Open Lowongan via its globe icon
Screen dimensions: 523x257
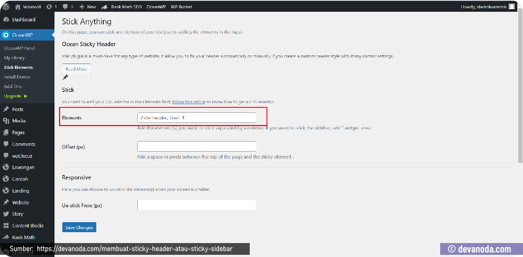(x=6, y=167)
